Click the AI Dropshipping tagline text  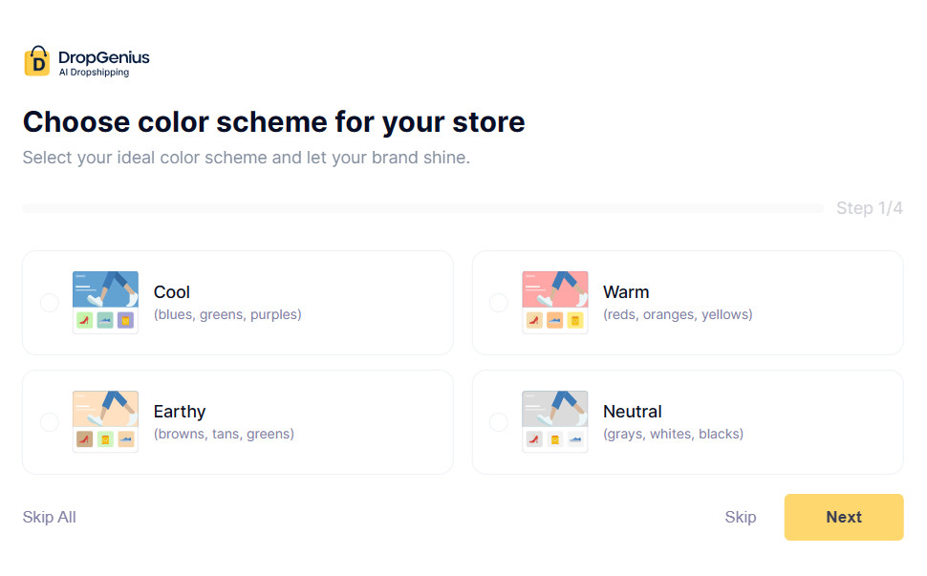tap(95, 69)
